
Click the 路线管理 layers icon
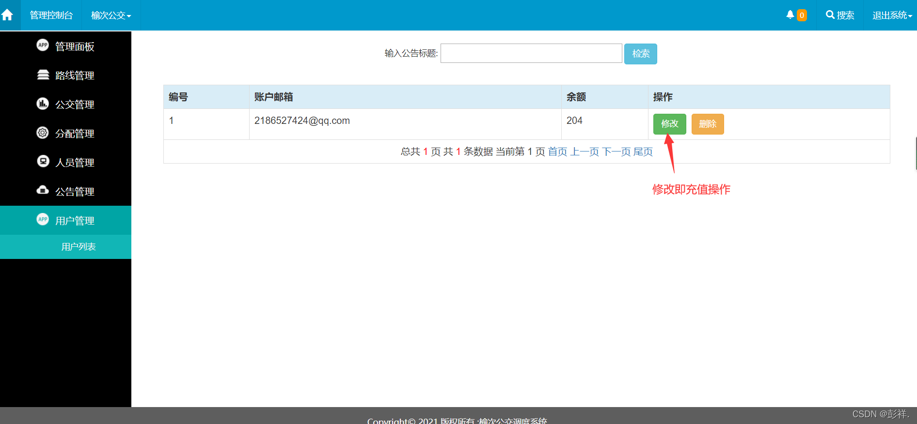[x=43, y=75]
